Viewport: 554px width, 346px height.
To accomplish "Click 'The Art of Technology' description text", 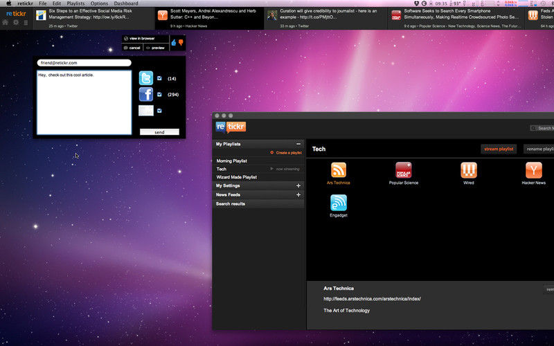I will pos(347,311).
